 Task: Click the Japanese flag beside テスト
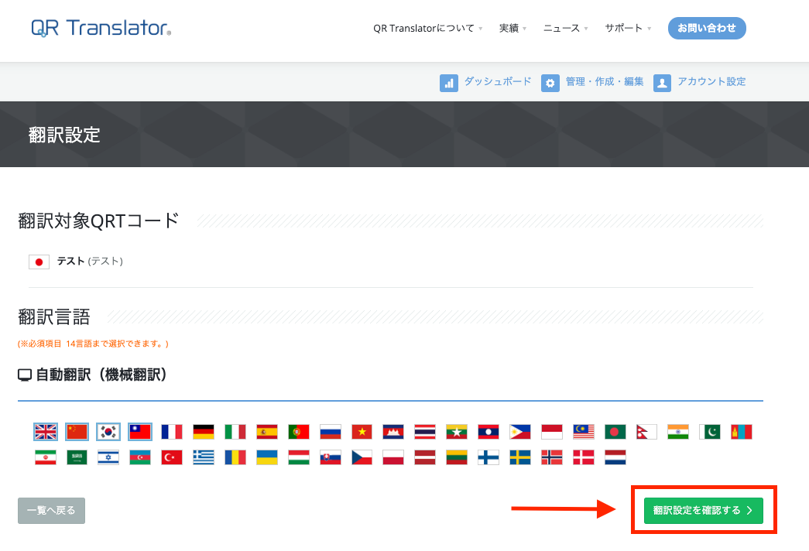point(39,262)
